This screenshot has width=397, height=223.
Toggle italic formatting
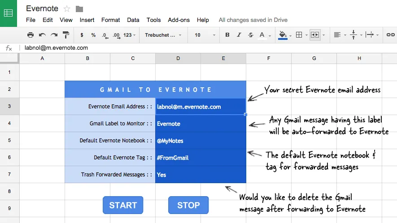click(239, 35)
